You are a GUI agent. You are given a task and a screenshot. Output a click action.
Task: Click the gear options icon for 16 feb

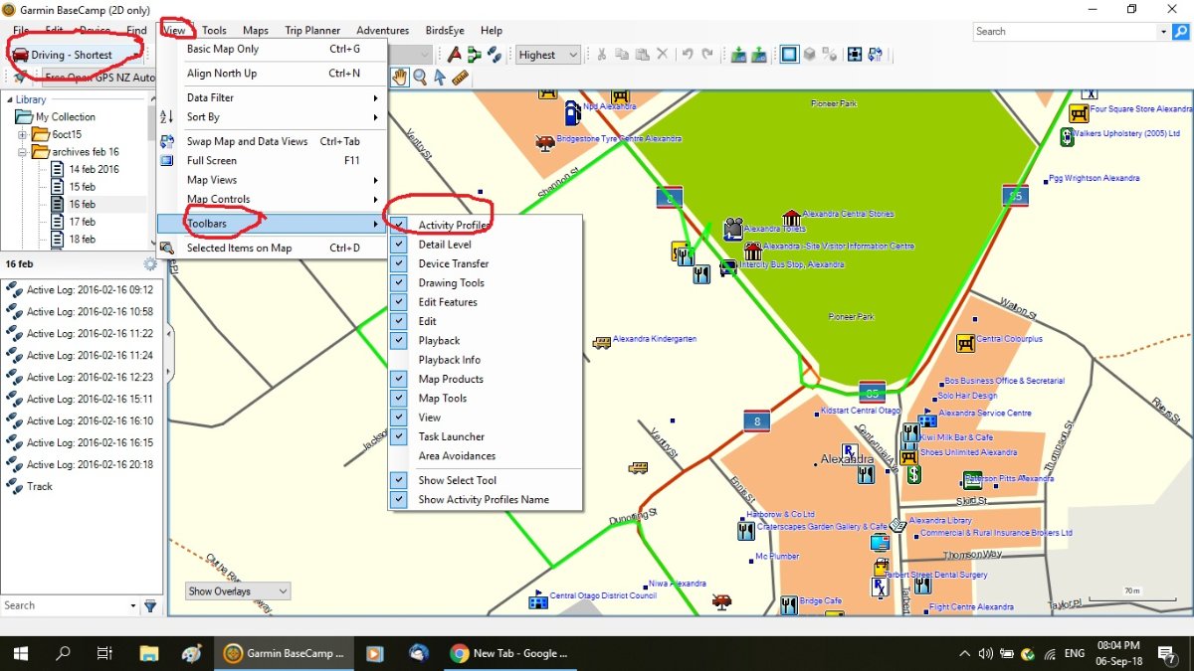click(x=150, y=264)
